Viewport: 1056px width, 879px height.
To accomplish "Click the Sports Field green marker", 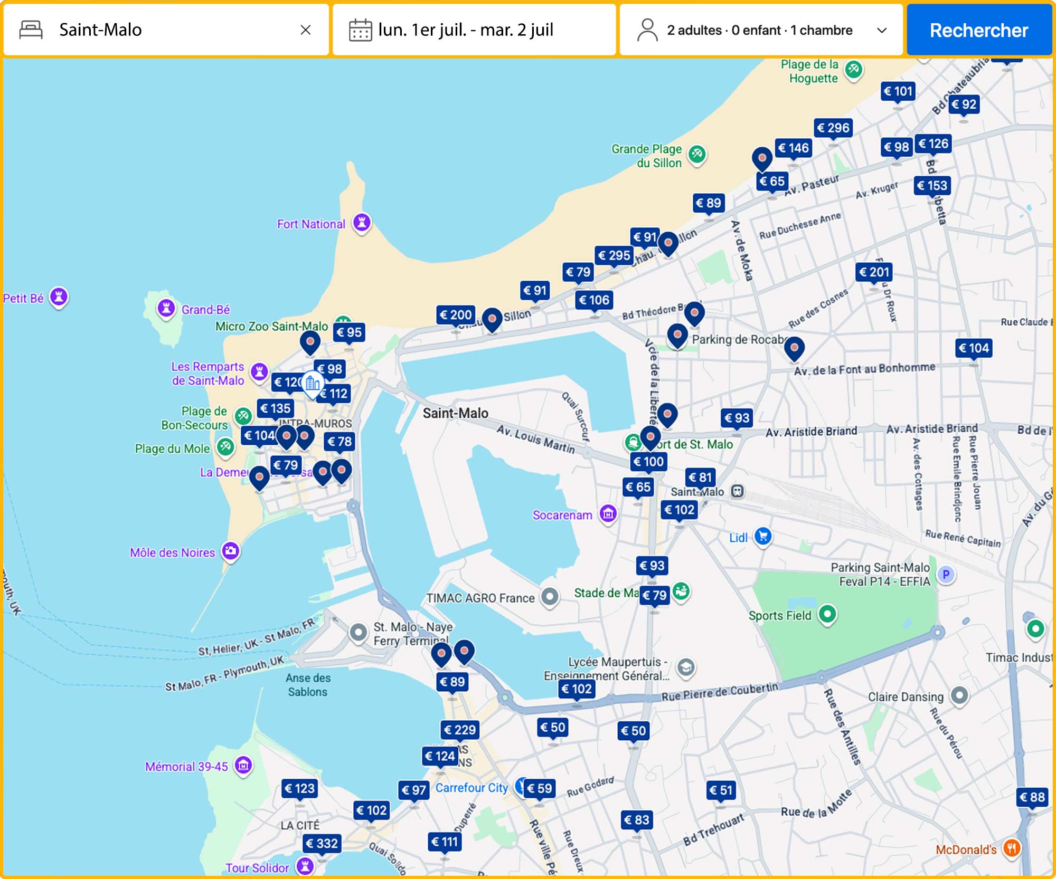I will (827, 615).
